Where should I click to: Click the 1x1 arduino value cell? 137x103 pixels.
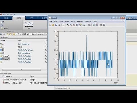coord(24,44)
